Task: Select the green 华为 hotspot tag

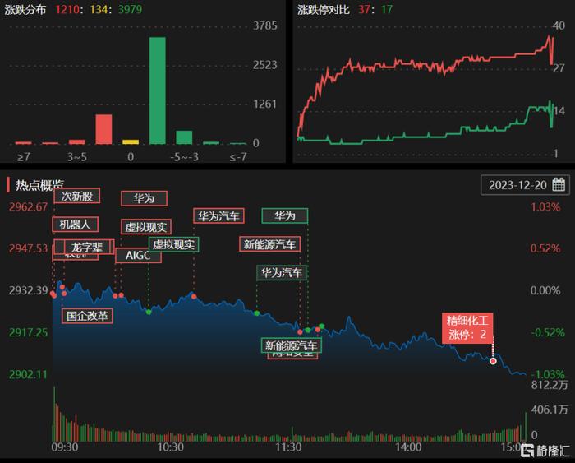Action: (285, 215)
